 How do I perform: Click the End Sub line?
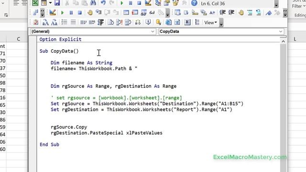[49, 145]
